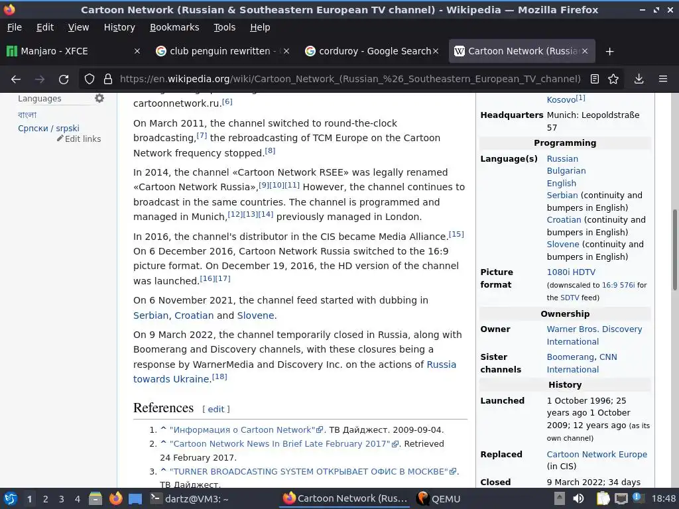Open Kosovo link in infobox
Viewport: 679px width, 509px height.
tap(561, 100)
